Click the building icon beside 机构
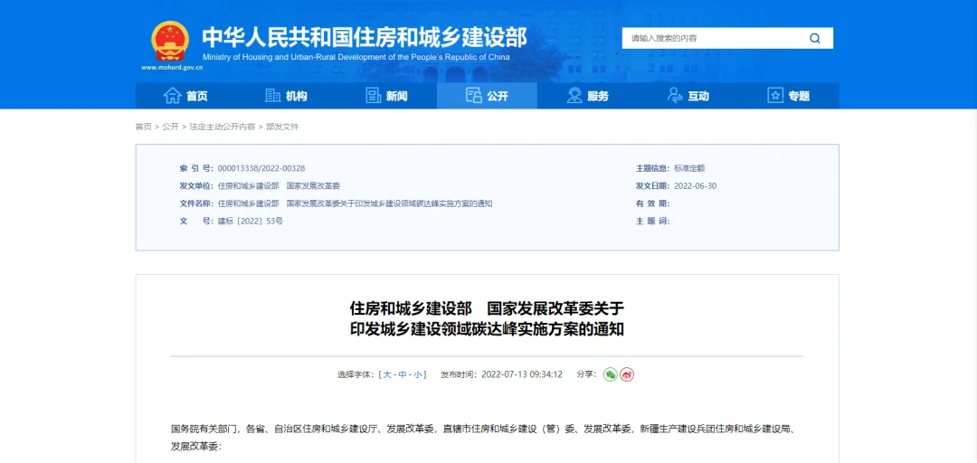977x463 pixels. coord(272,96)
